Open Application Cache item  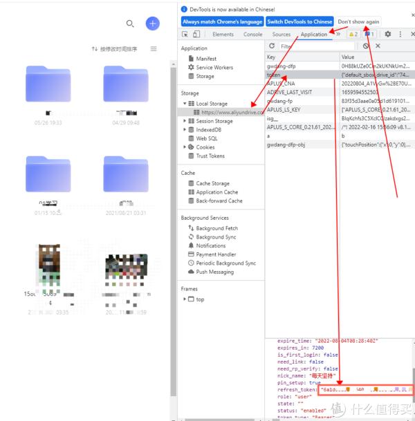217,192
